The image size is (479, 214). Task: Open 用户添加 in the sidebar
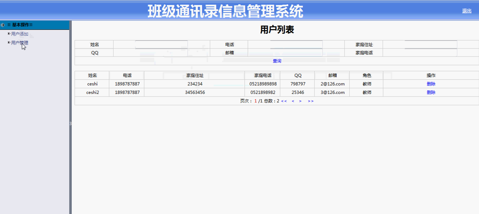point(20,34)
